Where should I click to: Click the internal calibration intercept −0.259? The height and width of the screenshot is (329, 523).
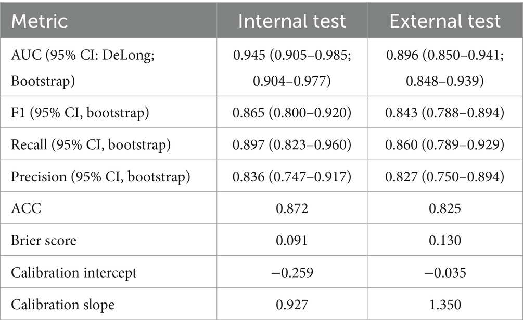(x=291, y=272)
